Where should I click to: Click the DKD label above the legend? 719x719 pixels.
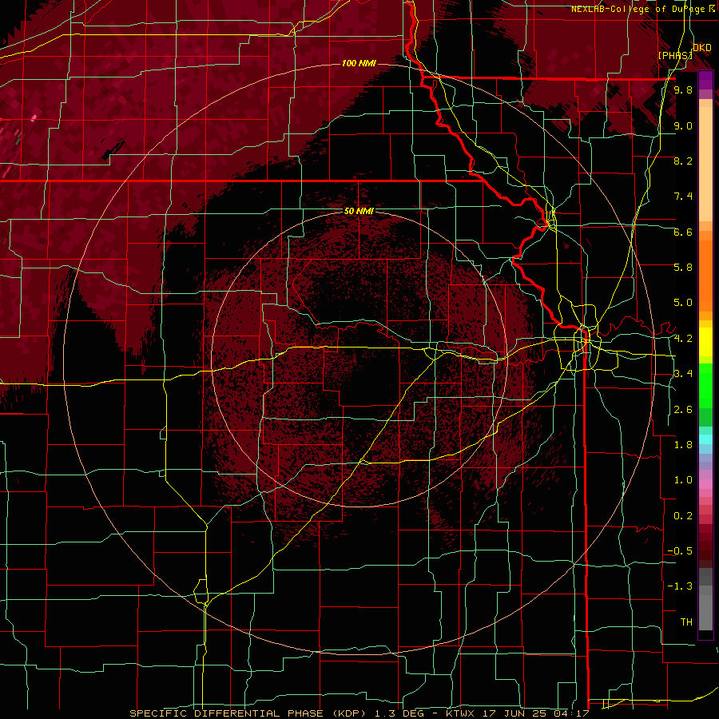[702, 48]
